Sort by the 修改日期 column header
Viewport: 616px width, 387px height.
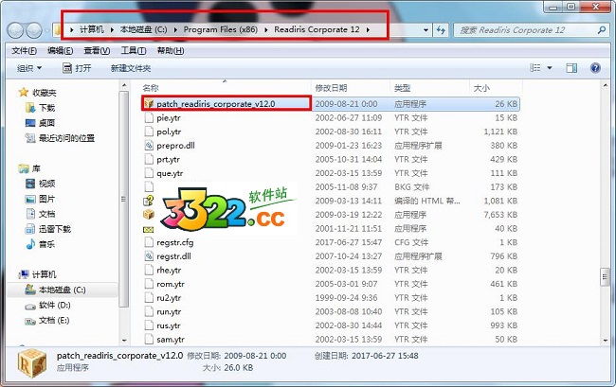pyautogui.click(x=351, y=88)
